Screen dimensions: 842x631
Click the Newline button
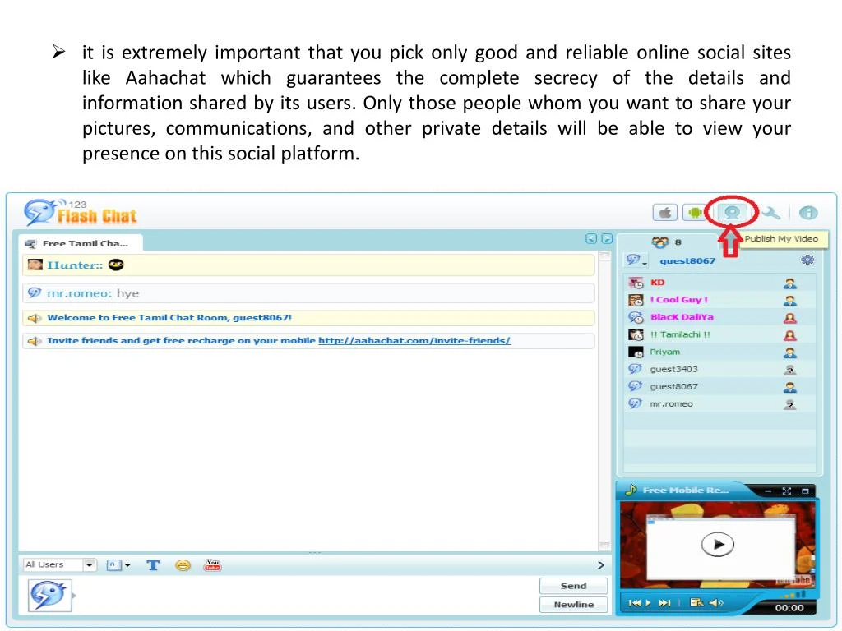573,604
